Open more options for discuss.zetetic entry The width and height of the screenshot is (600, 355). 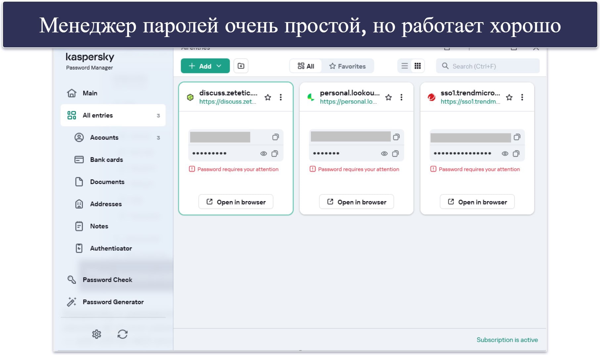click(x=281, y=97)
